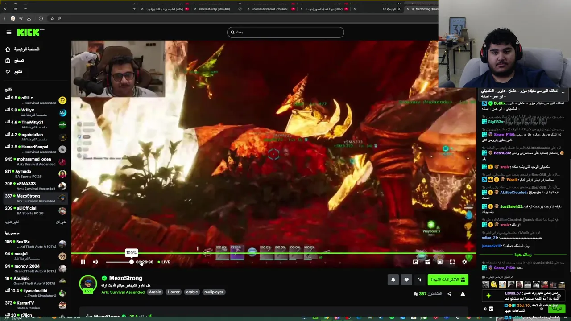Open browser extensions puzzle icon
571x321 pixels.
[41, 18]
